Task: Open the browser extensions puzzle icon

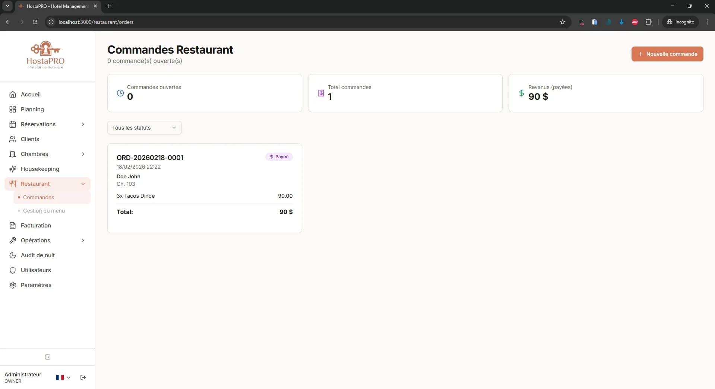Action: (648, 22)
